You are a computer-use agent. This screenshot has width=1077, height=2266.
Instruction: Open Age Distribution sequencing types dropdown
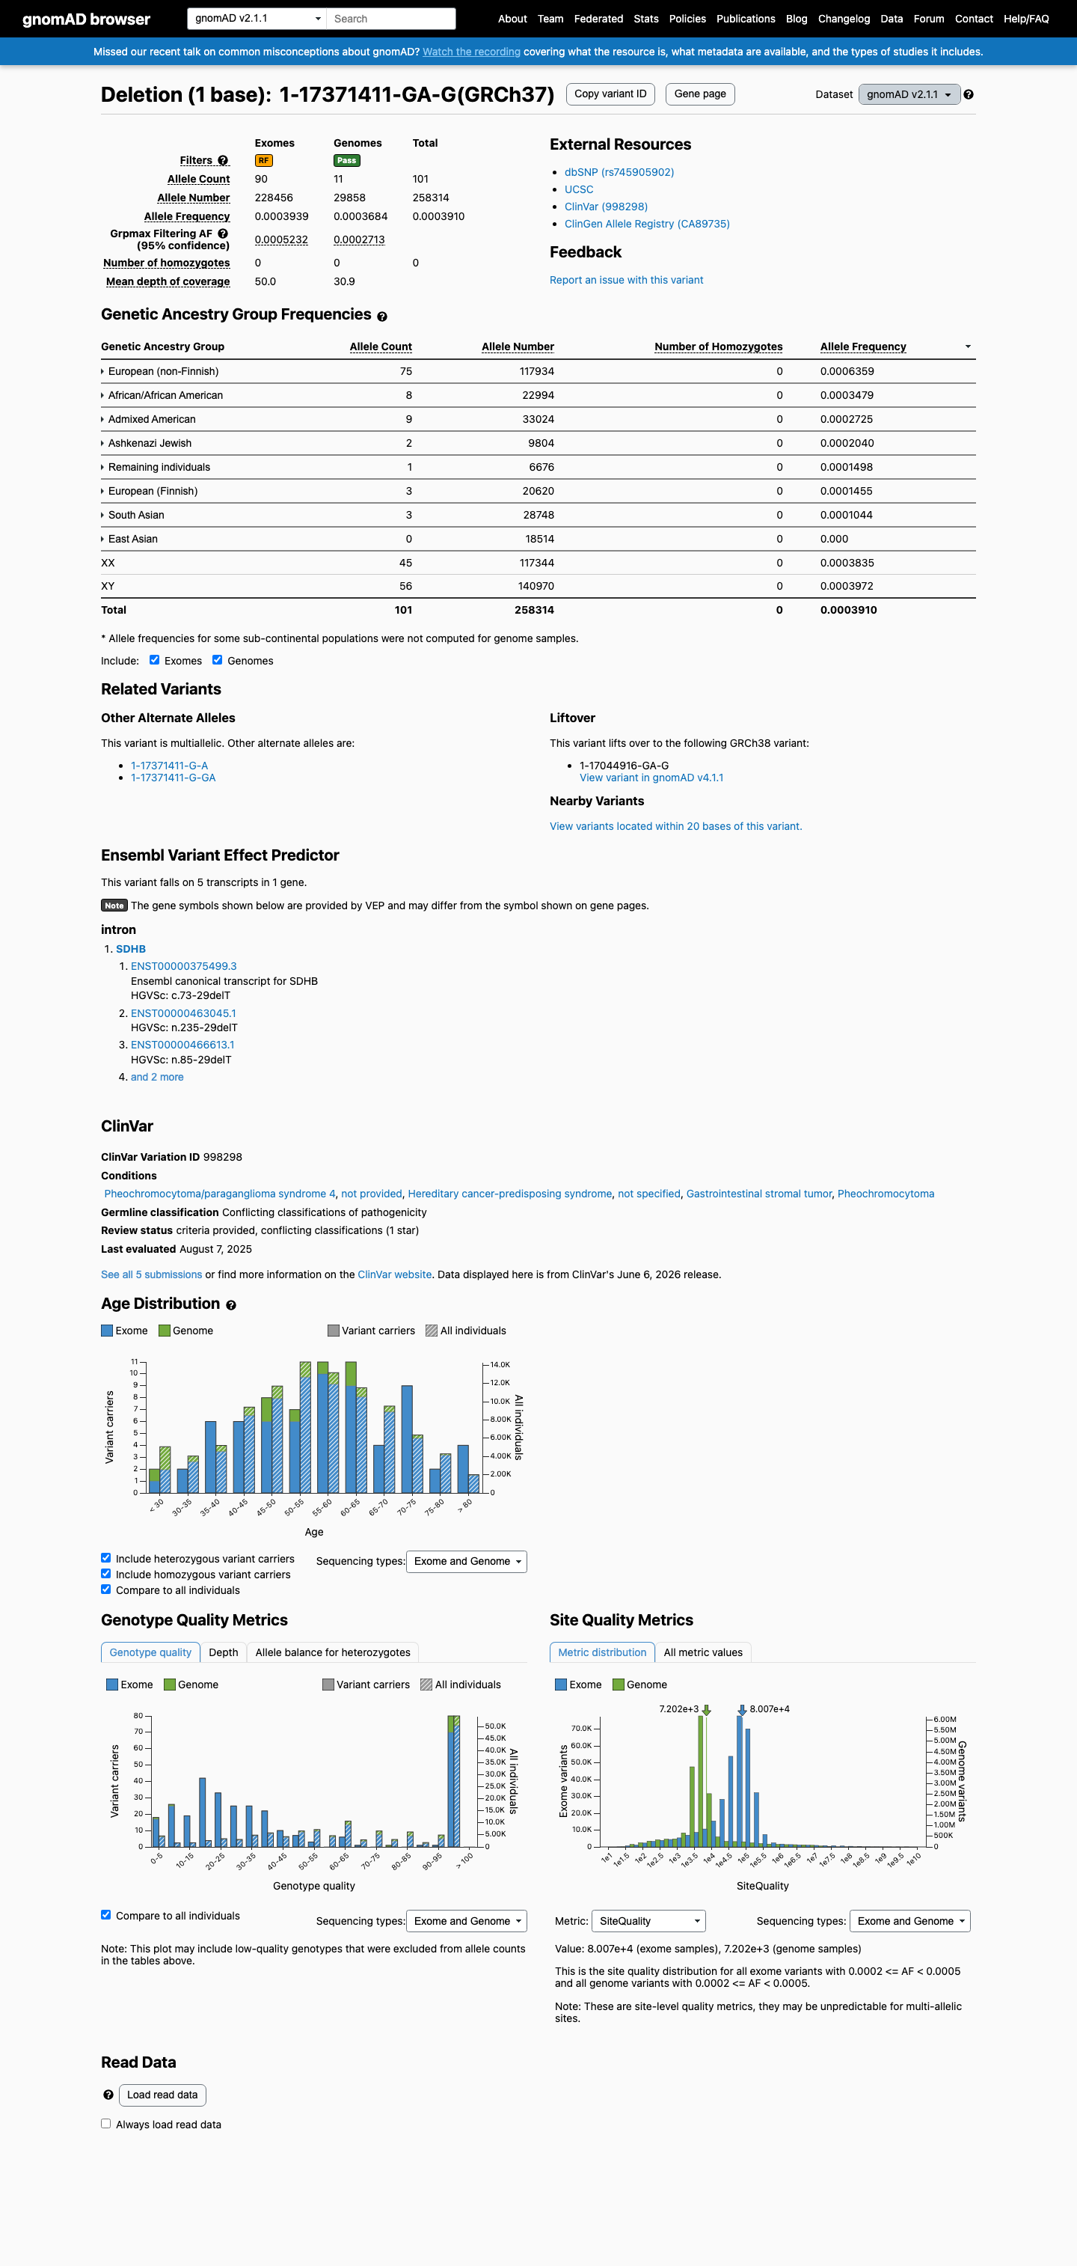pos(466,1561)
